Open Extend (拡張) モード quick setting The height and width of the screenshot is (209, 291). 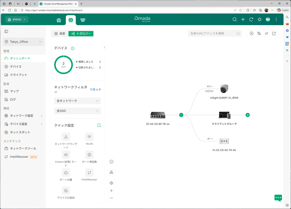(x=66, y=155)
